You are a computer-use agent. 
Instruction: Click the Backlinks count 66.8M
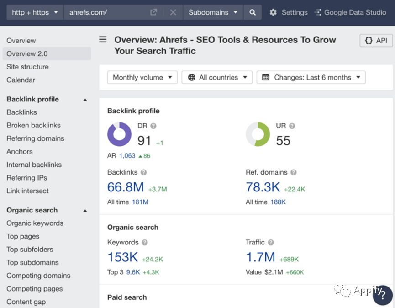coord(126,187)
